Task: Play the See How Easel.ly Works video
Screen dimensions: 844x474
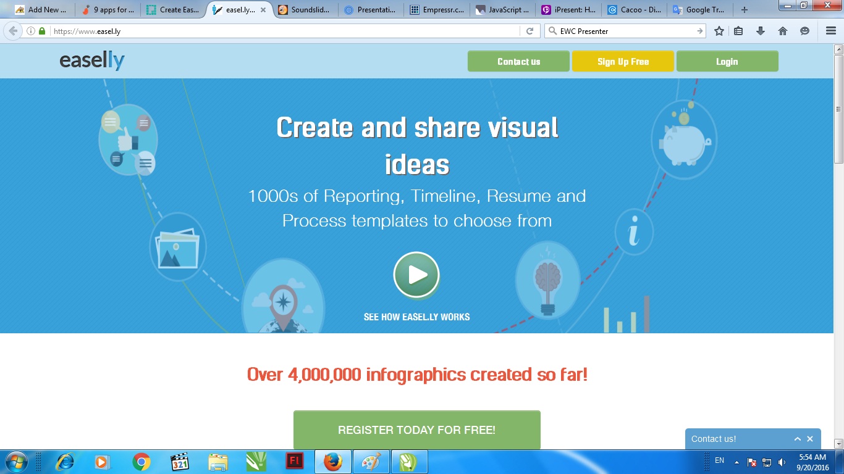Action: pyautogui.click(x=416, y=275)
